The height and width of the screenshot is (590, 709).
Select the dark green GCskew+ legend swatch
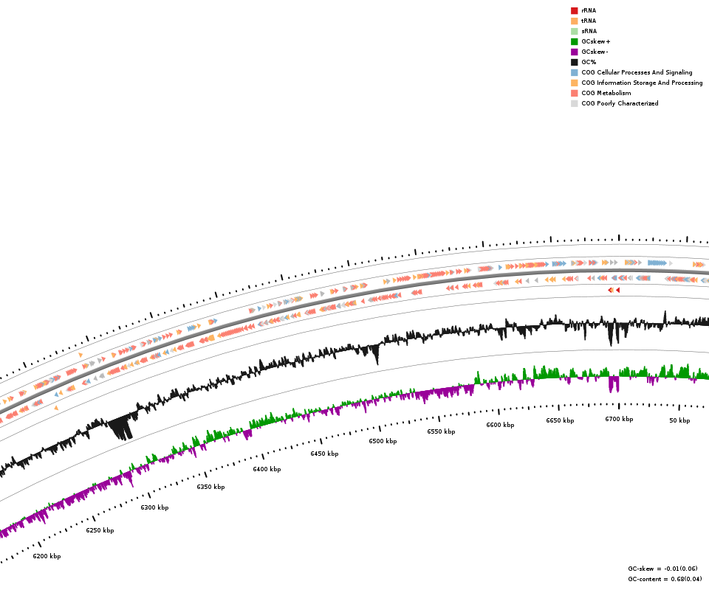pos(574,42)
